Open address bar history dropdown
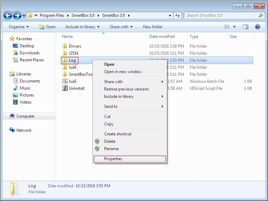This screenshot has height=201, width=268. [x=170, y=15]
